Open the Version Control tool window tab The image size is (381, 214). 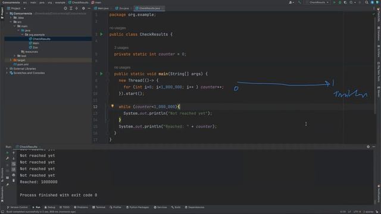[17, 207]
